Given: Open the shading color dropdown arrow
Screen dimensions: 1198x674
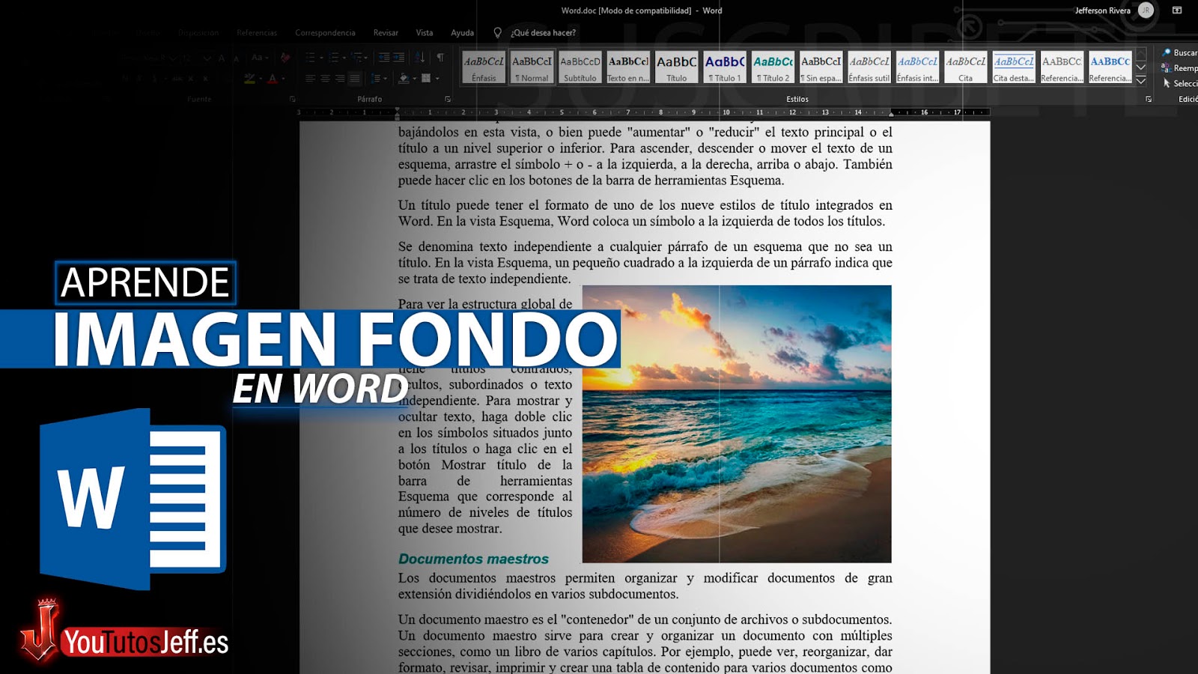Looking at the screenshot, I should 414,78.
